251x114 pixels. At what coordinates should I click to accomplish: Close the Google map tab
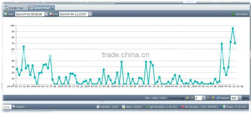(x=25, y=7)
